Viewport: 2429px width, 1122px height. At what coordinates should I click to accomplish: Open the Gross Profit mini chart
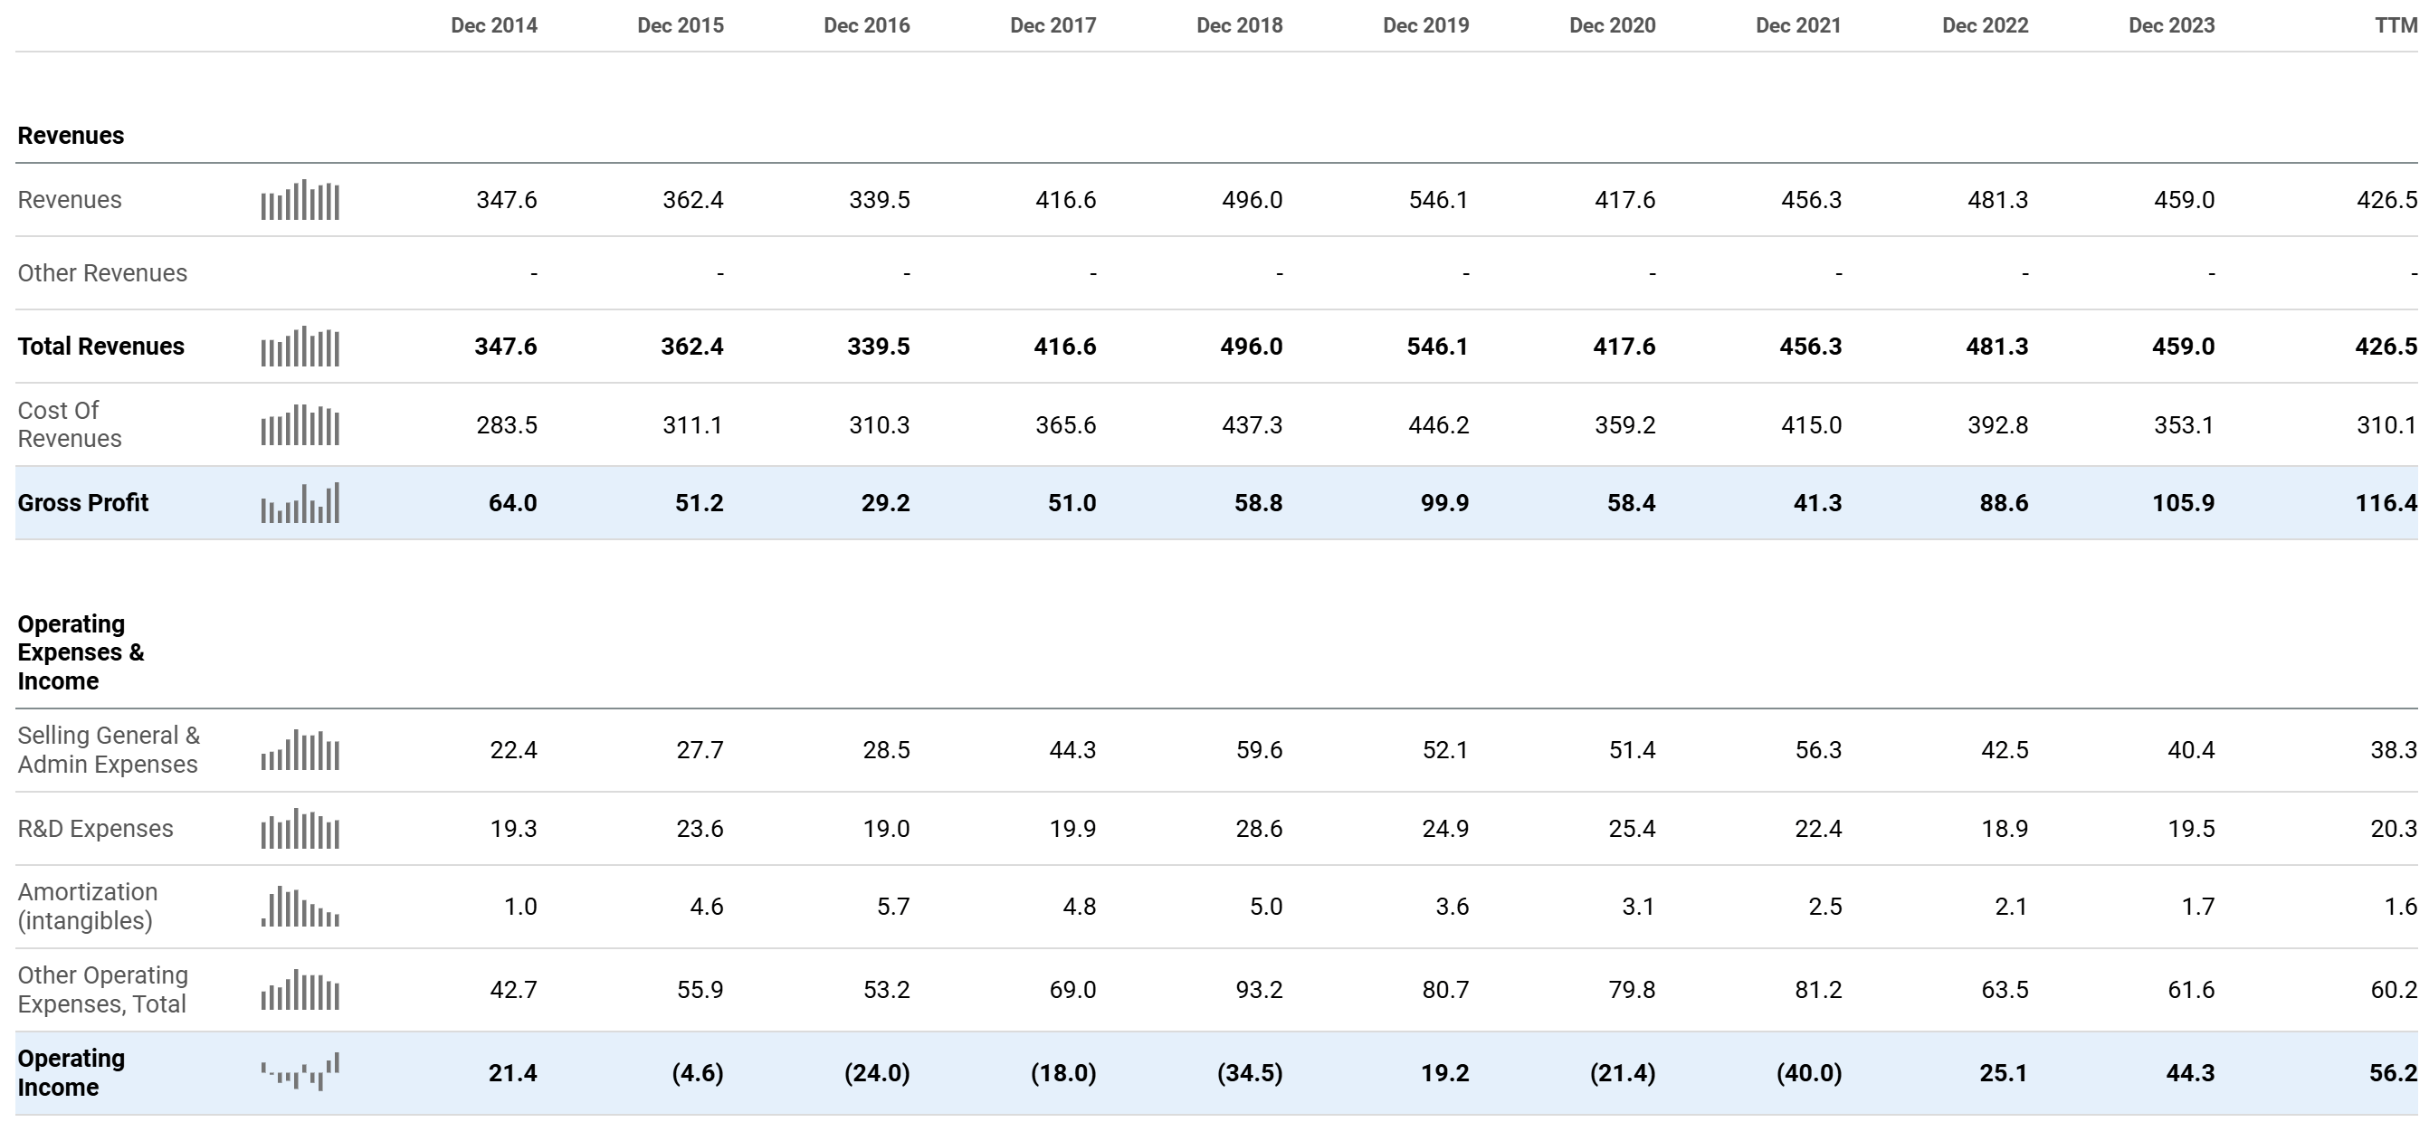click(300, 503)
